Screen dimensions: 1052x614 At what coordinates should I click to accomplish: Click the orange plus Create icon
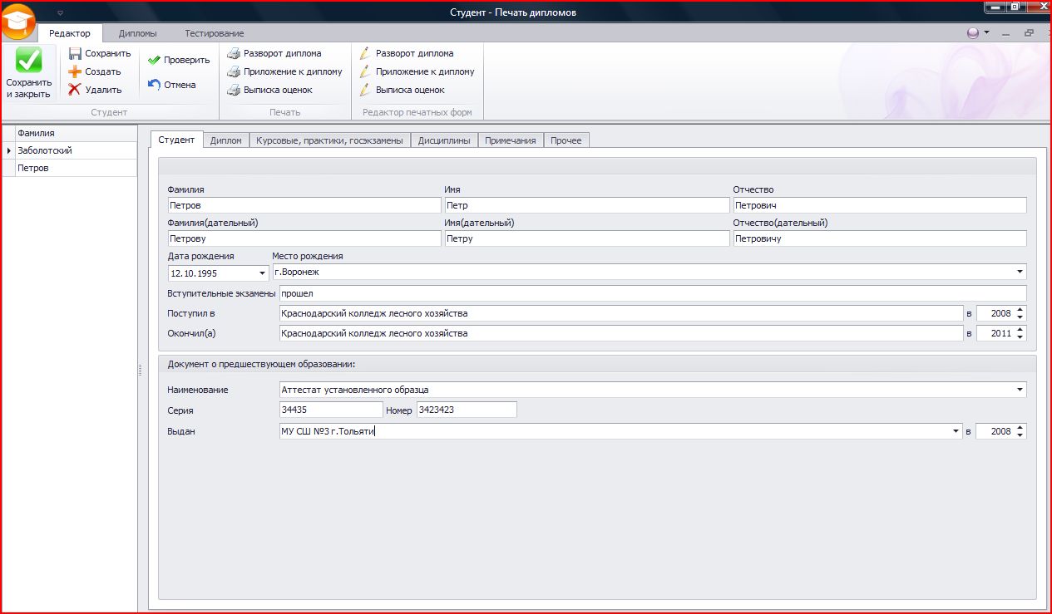75,71
